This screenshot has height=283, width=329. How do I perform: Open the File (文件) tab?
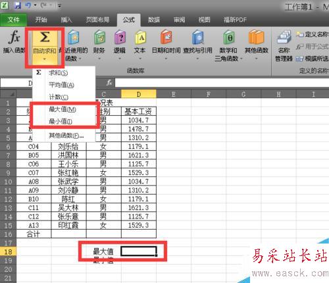(x=14, y=20)
